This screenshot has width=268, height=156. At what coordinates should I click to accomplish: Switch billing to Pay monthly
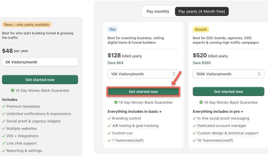click(158, 11)
